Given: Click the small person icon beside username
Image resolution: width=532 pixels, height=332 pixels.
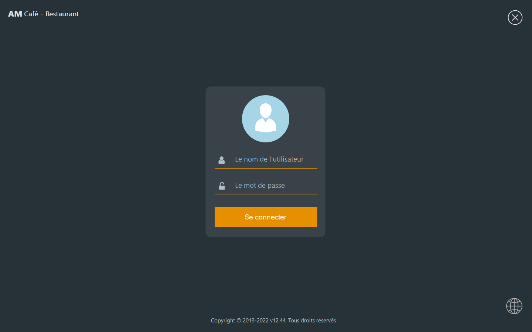Looking at the screenshot, I should click(222, 160).
